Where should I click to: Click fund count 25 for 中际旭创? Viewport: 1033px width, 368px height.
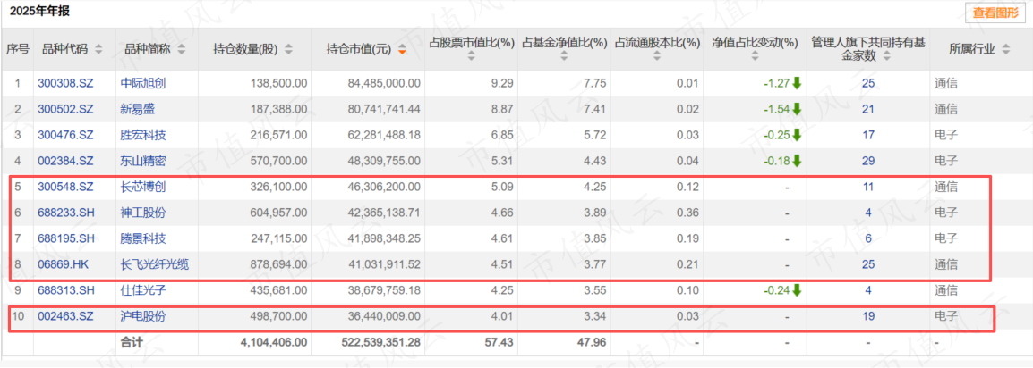click(868, 84)
